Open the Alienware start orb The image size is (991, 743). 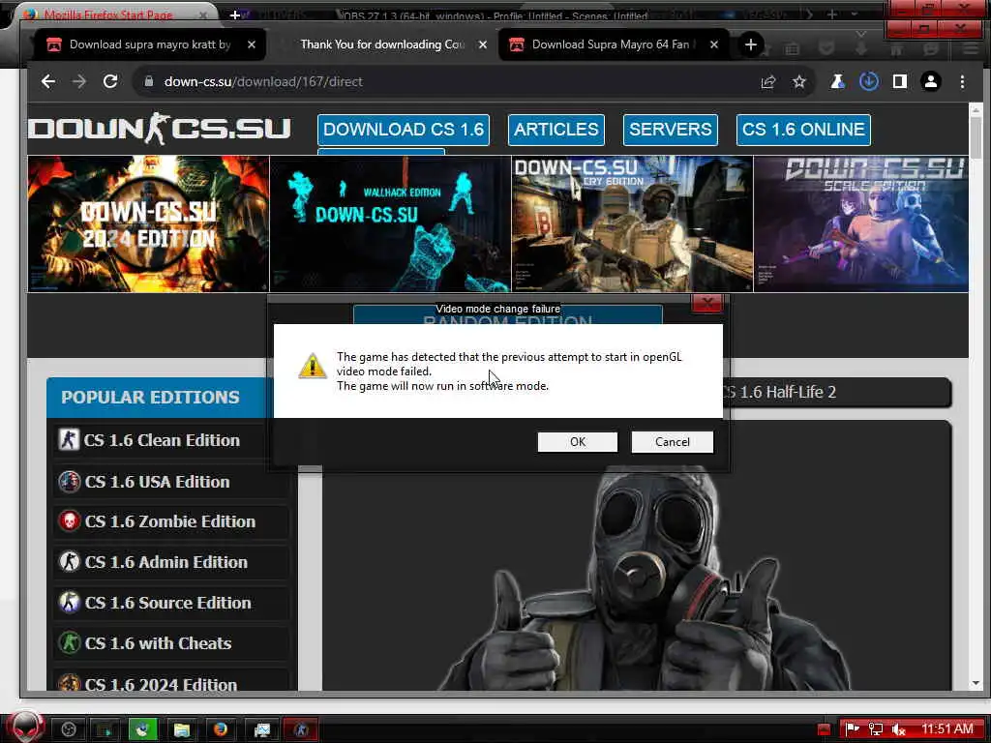click(25, 728)
